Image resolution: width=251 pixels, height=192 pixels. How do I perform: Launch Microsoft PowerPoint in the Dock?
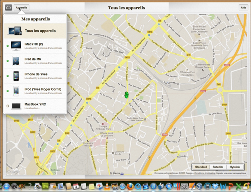[231, 187]
